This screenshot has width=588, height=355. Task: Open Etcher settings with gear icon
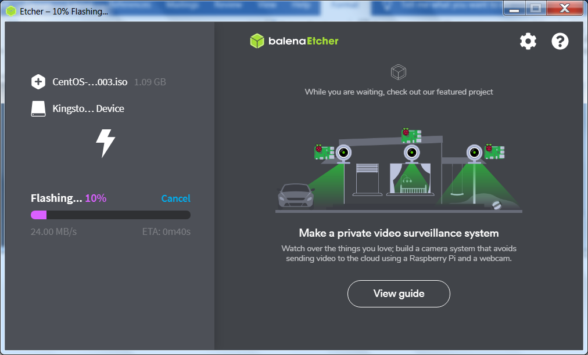pos(528,41)
